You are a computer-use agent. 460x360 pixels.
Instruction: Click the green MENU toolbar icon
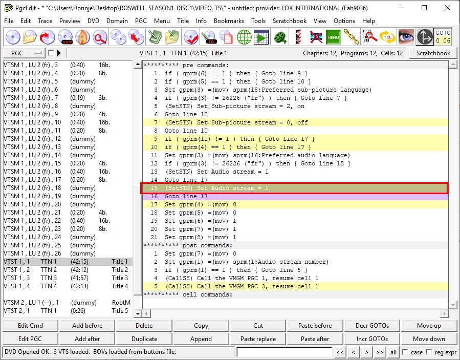(x=333, y=37)
